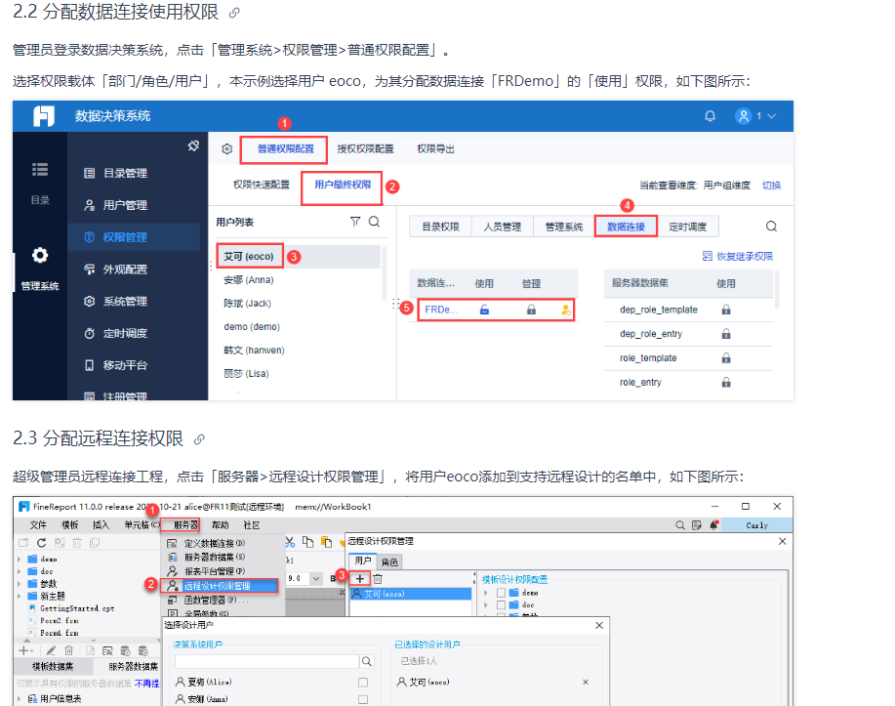
Task: Select 陈斌 (Jack) in the 用户列表
Action: tap(247, 304)
